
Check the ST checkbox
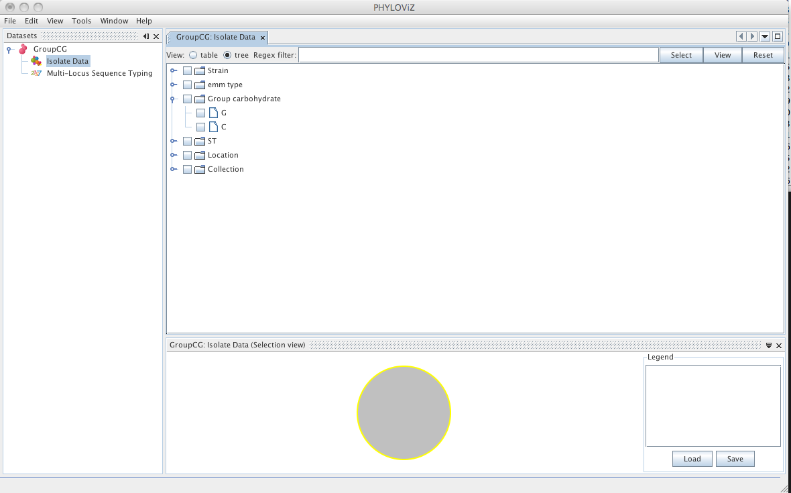tap(187, 142)
